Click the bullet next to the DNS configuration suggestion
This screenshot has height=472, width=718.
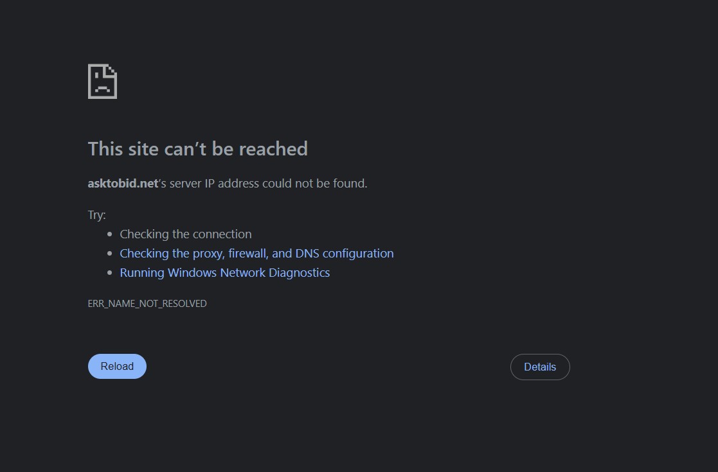click(x=111, y=253)
